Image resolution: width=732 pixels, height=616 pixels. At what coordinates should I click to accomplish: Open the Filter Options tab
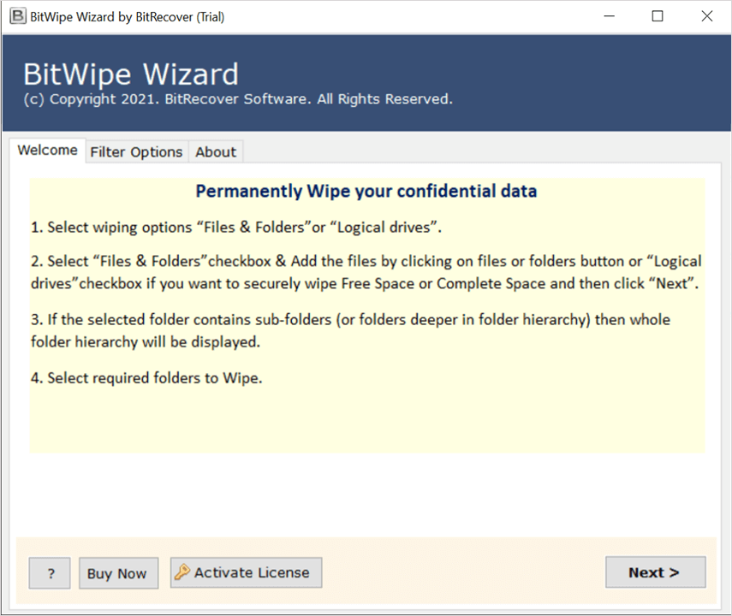(136, 151)
